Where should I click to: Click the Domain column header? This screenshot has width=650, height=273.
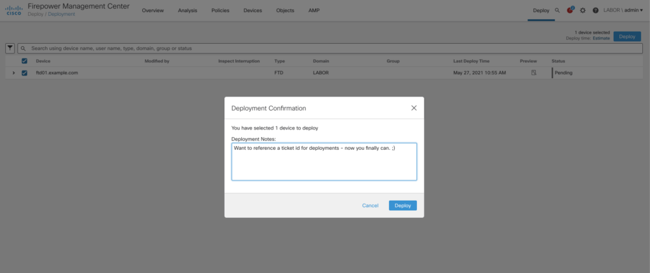tap(321, 61)
